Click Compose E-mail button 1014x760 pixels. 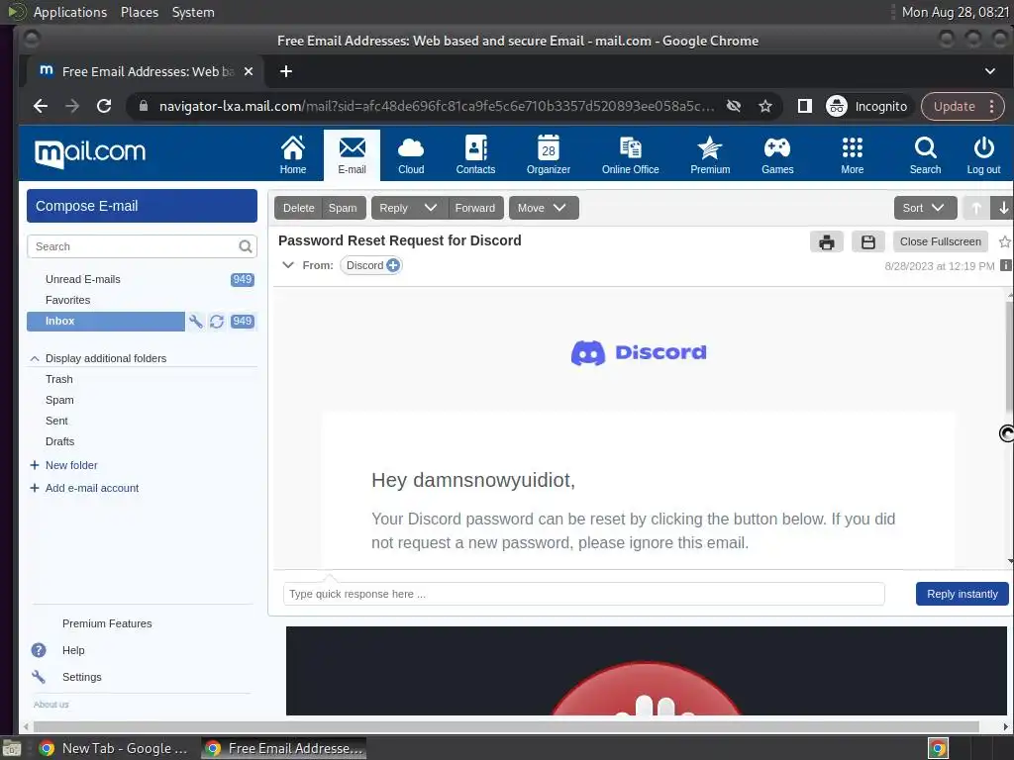coord(142,206)
